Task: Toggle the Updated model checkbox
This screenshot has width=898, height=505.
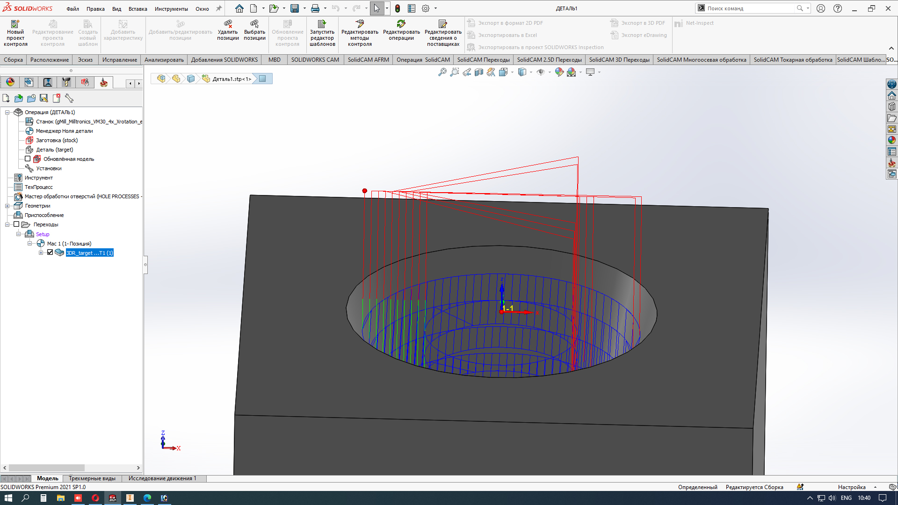Action: (28, 159)
